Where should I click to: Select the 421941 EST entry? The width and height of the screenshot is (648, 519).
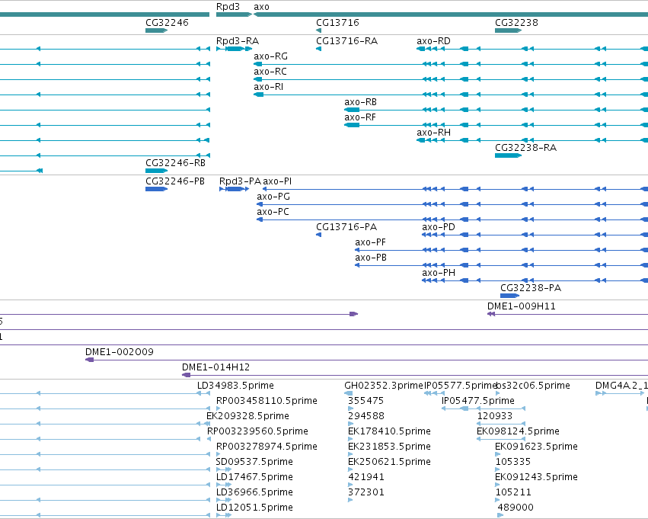(x=366, y=477)
